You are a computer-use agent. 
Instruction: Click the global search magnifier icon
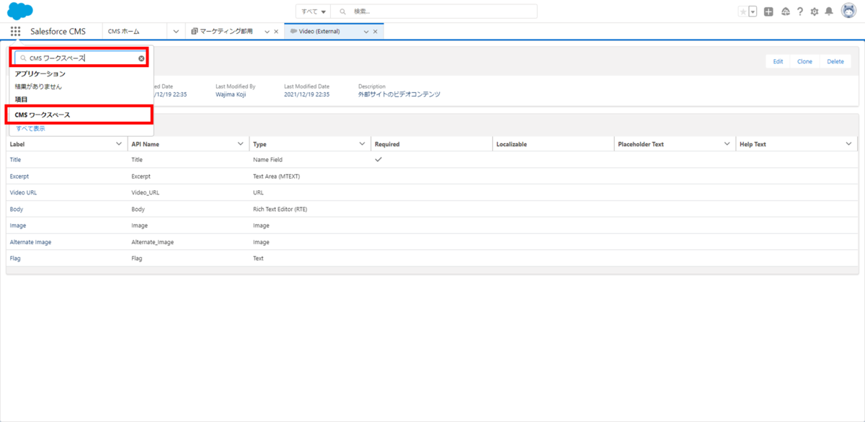[342, 12]
